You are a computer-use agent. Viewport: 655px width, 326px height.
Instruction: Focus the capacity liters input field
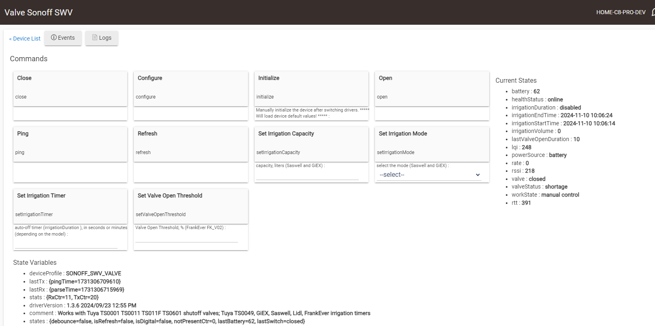tap(307, 175)
